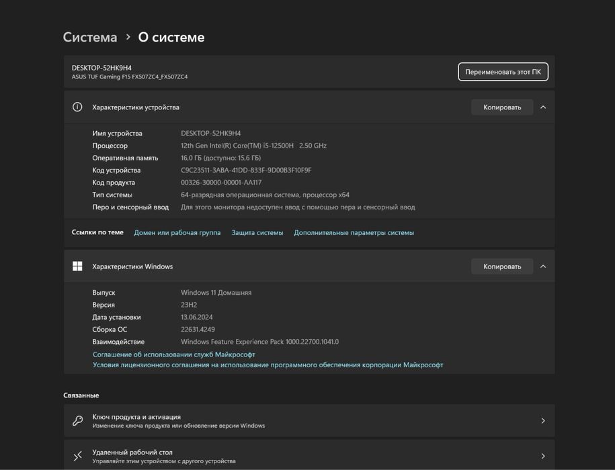Open Условия лицензионного соглашения Майкрософт link
This screenshot has width=615, height=470.
click(268, 365)
